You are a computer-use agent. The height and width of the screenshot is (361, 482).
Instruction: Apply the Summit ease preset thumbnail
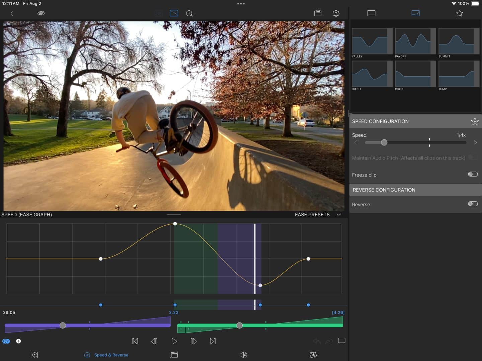point(458,41)
